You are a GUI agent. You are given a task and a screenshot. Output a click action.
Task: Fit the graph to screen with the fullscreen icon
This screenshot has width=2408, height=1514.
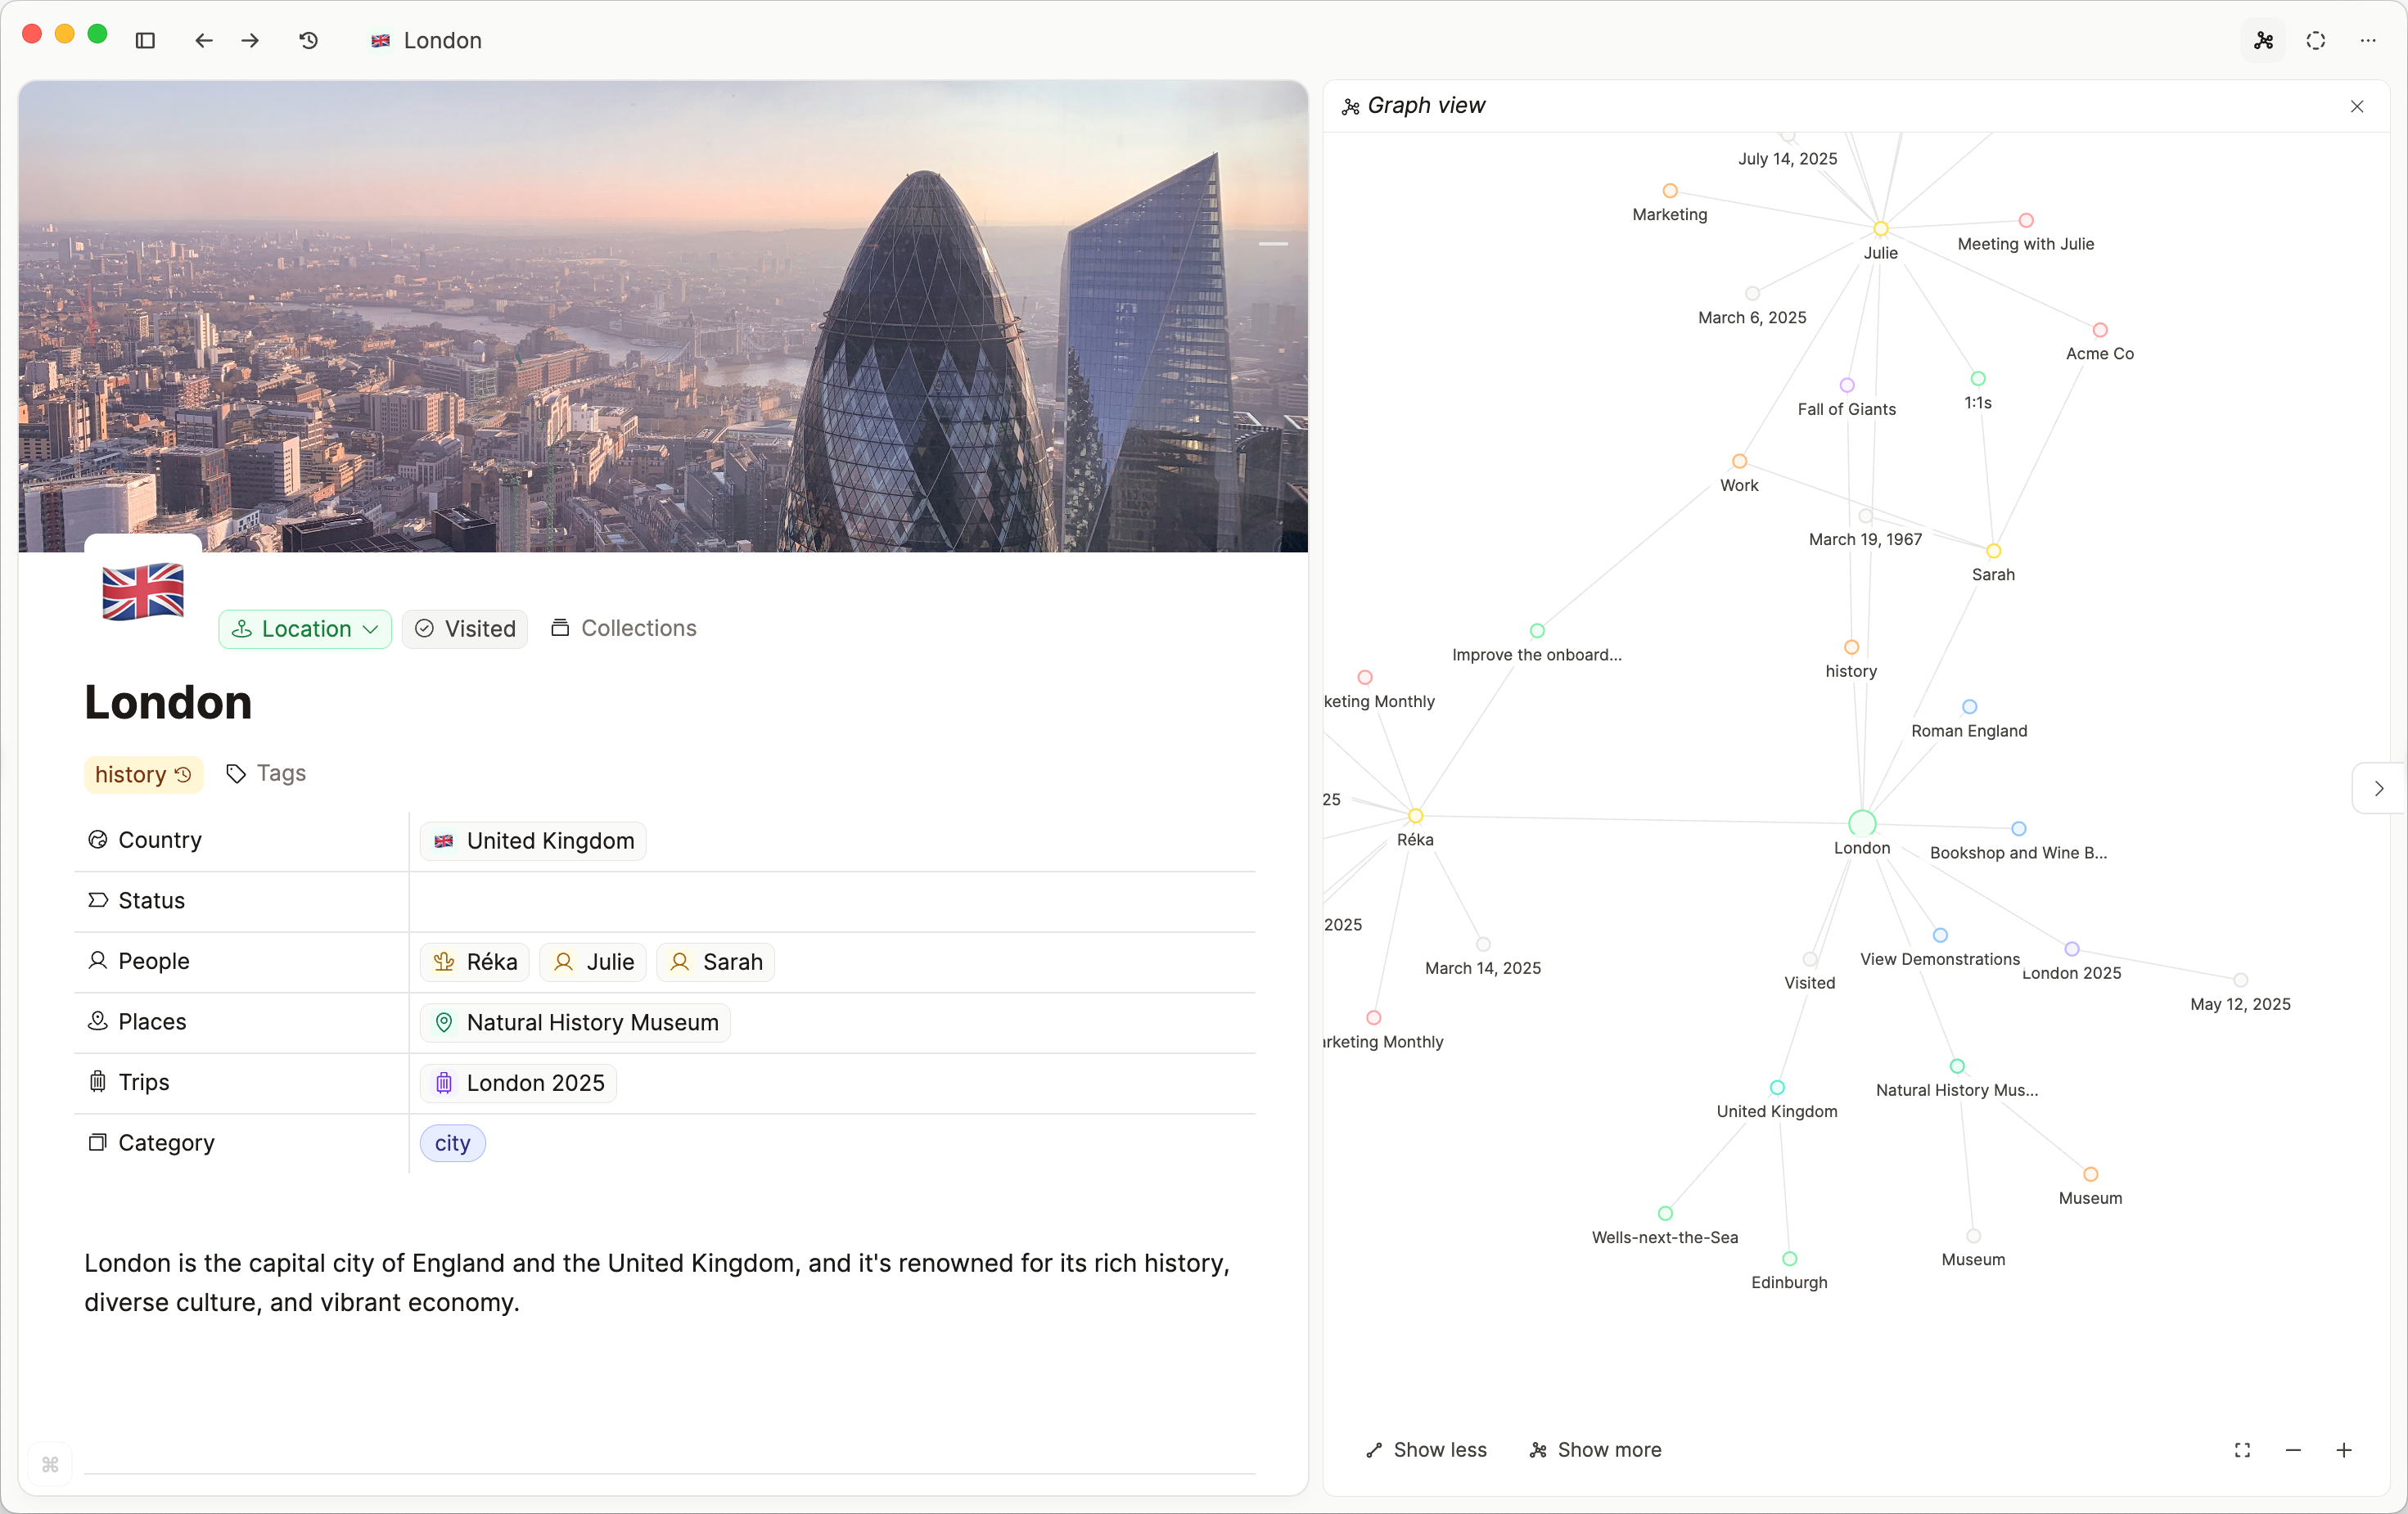pyautogui.click(x=2243, y=1450)
